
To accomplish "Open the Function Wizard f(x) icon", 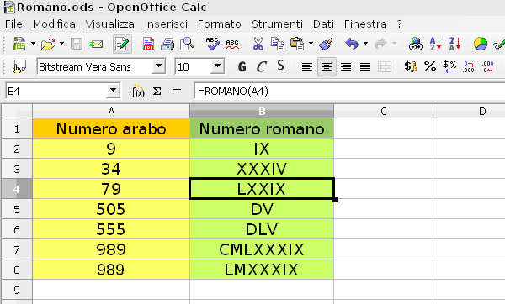I will click(x=137, y=92).
